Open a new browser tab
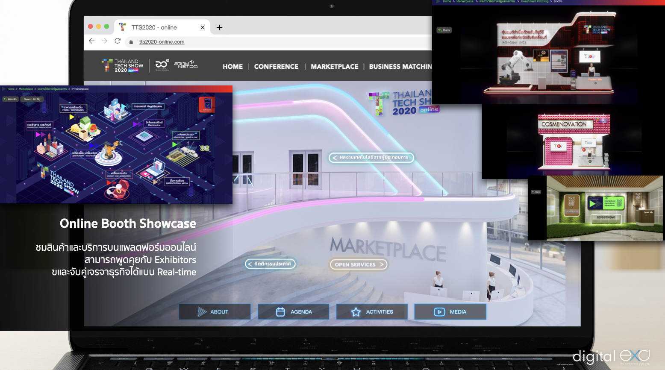The width and height of the screenshot is (665, 370). pos(219,27)
